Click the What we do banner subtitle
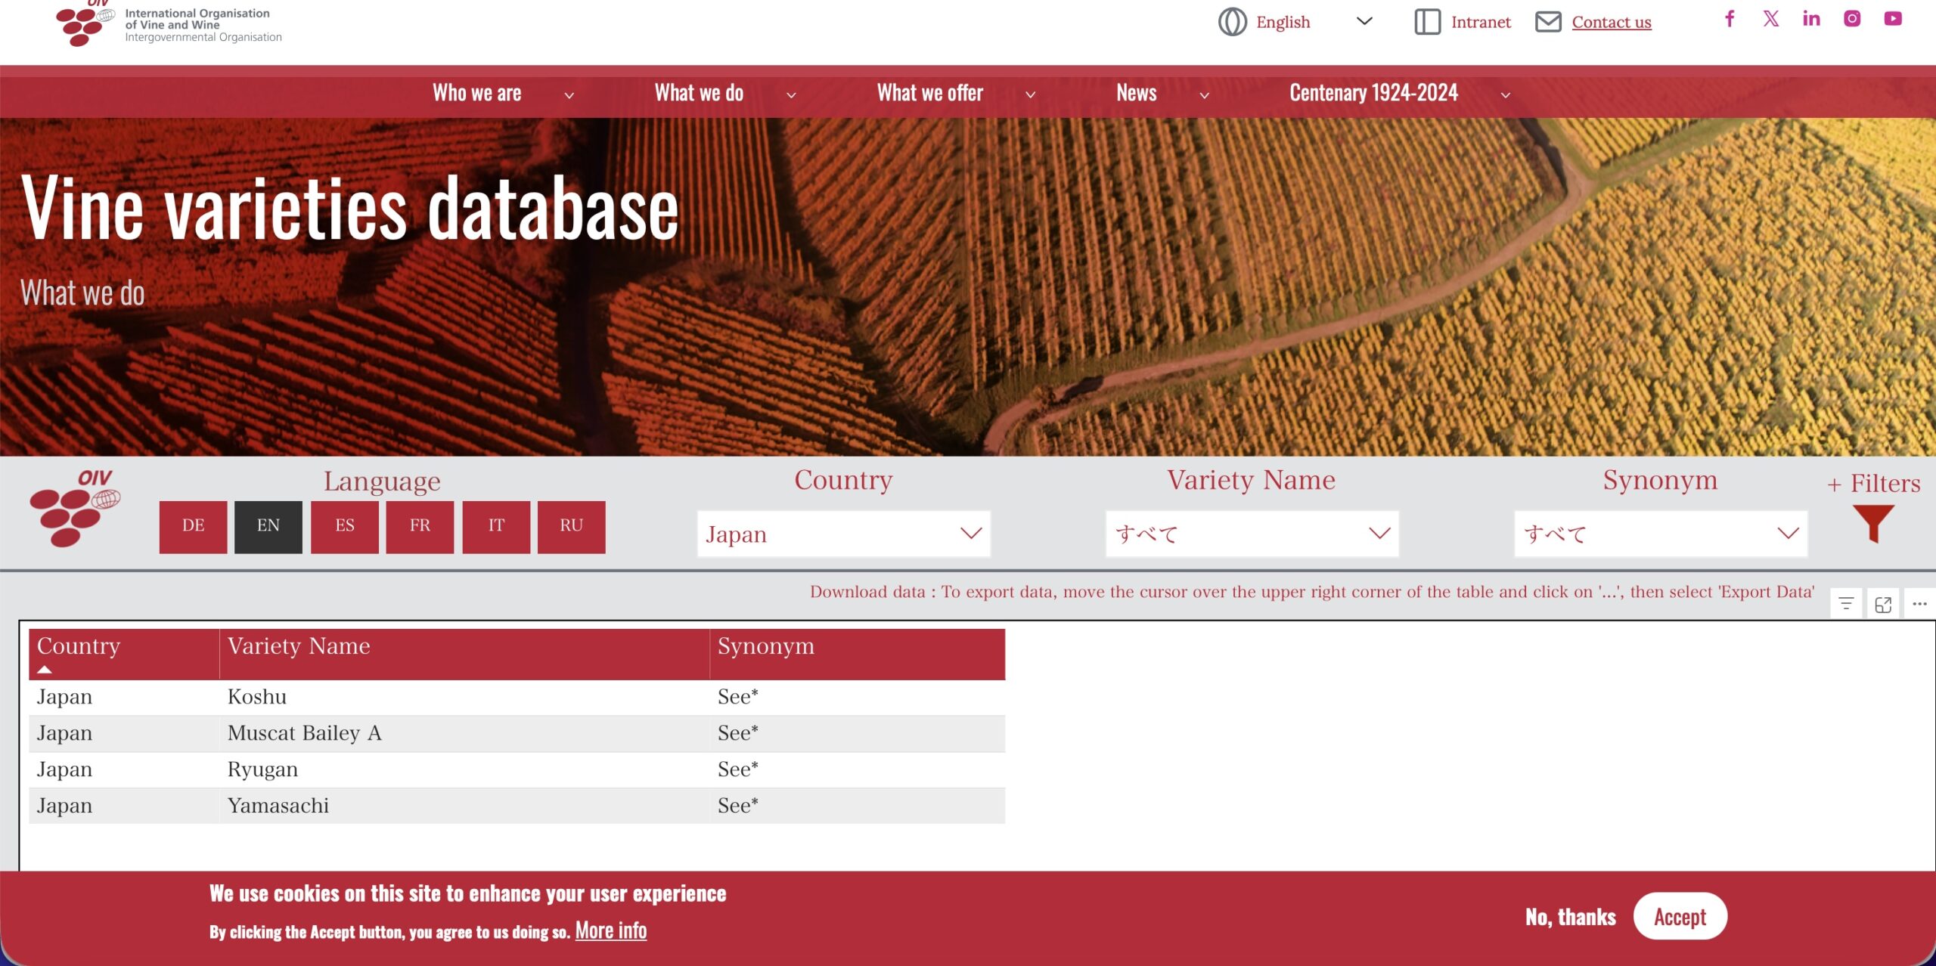 [x=82, y=293]
